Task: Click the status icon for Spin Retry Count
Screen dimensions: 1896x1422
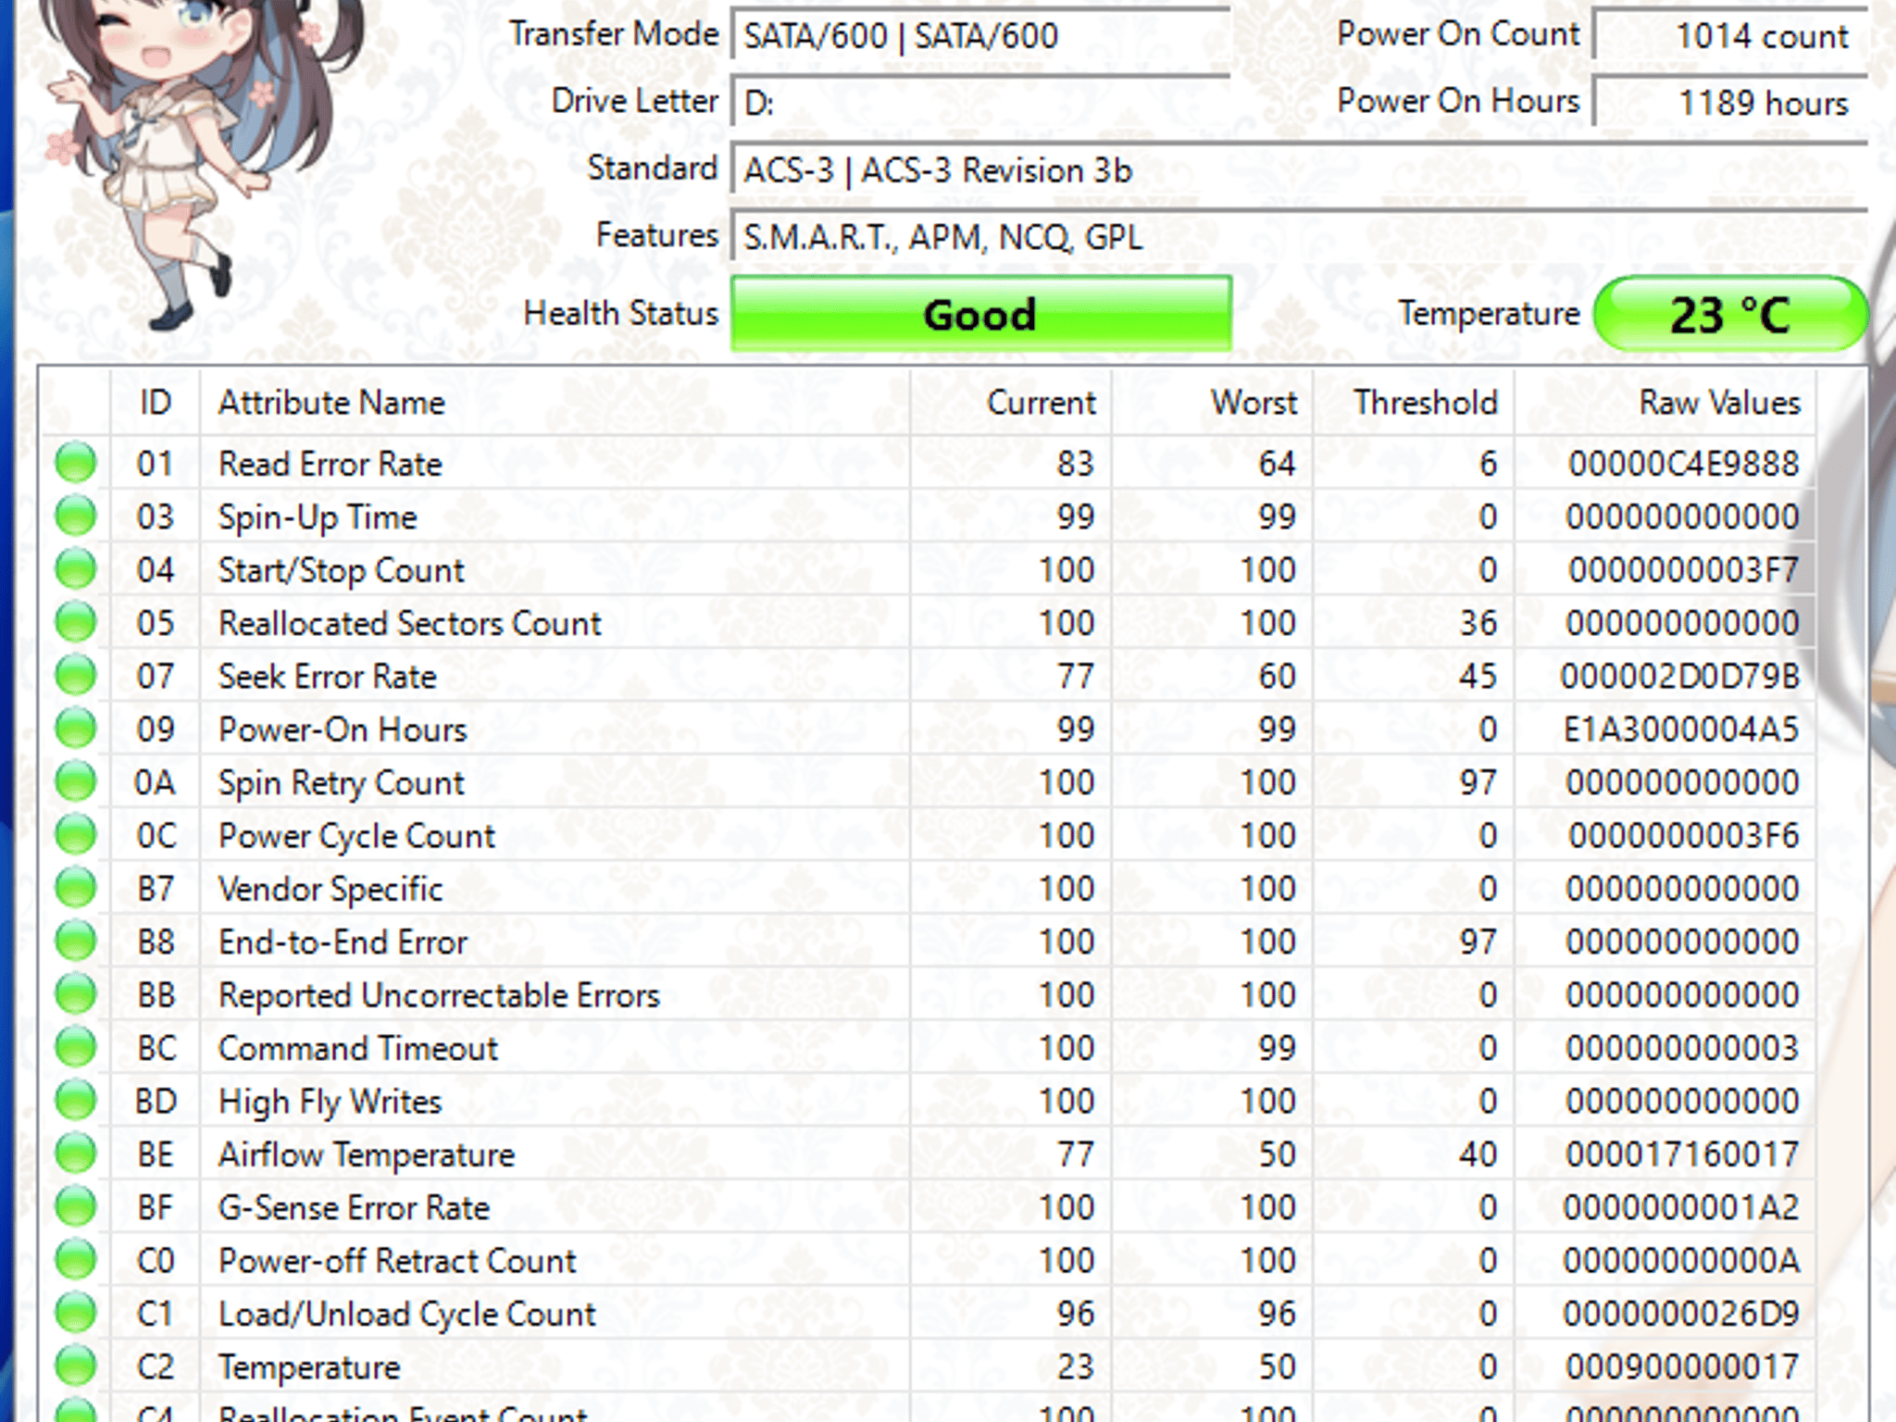Action: (x=76, y=782)
